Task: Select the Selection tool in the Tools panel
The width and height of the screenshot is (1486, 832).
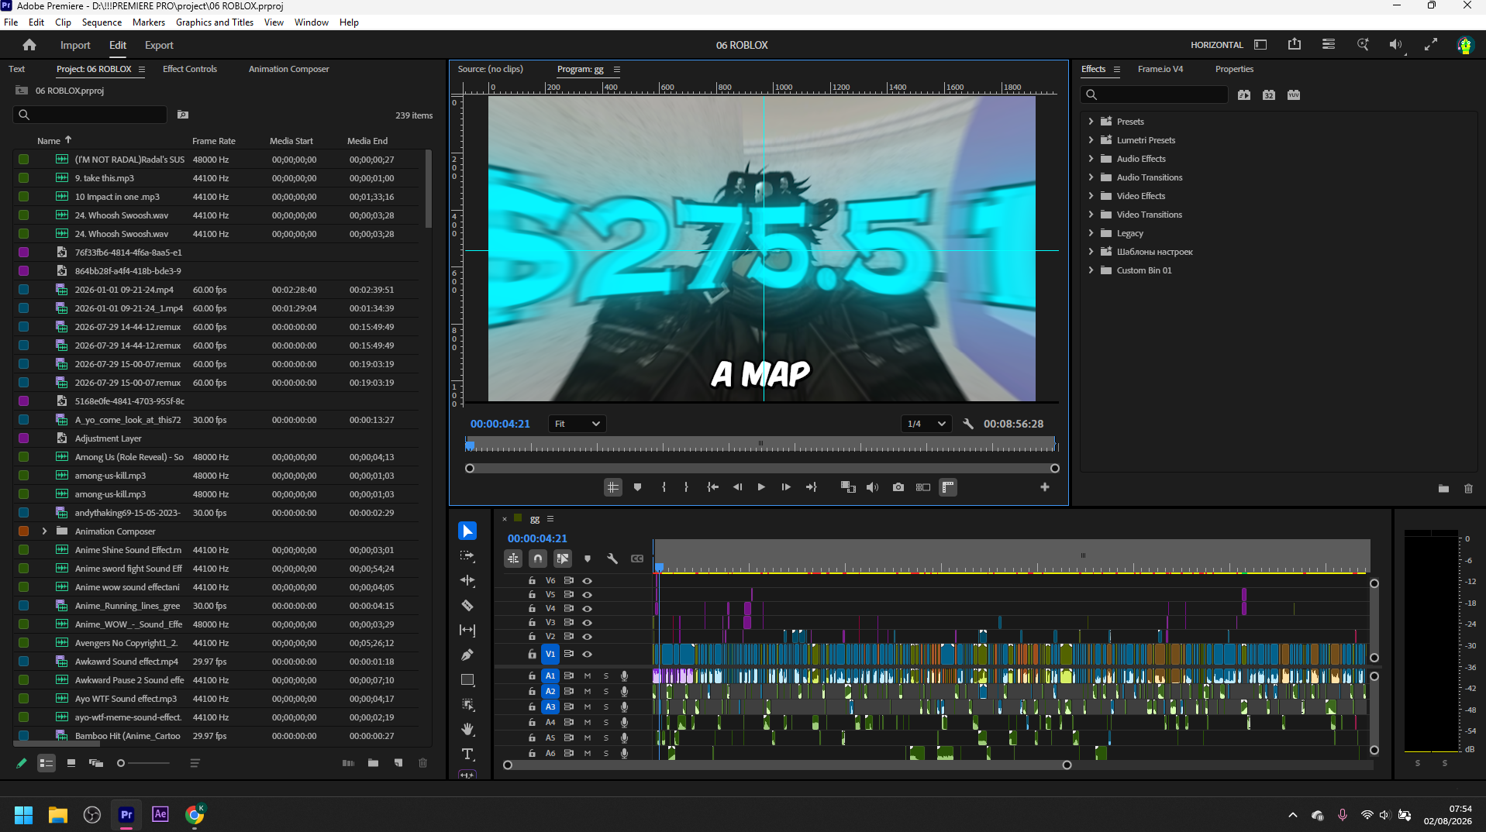Action: pos(467,531)
